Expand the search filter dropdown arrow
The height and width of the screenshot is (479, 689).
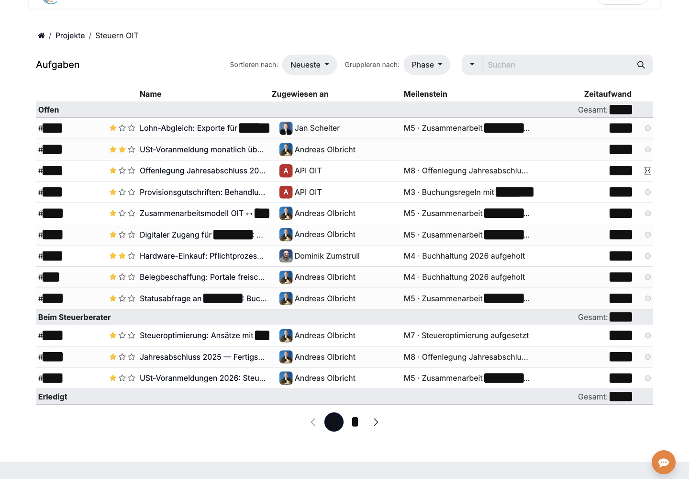472,65
